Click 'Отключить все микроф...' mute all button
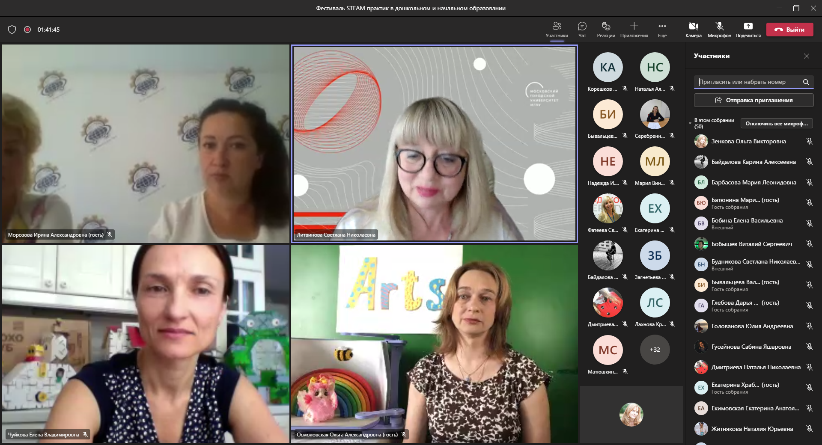Screen dimensions: 822x445 click(x=777, y=124)
